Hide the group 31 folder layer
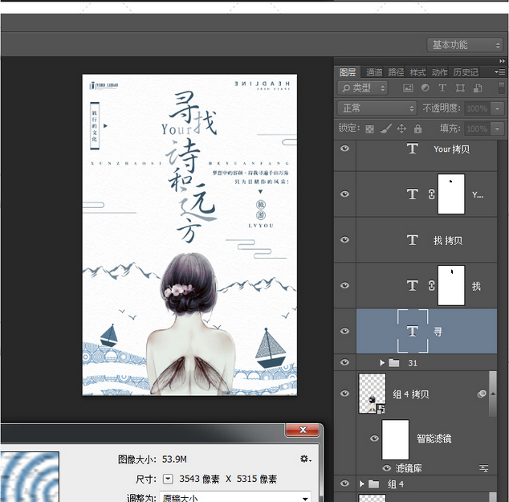509x502 pixels. 345,363
